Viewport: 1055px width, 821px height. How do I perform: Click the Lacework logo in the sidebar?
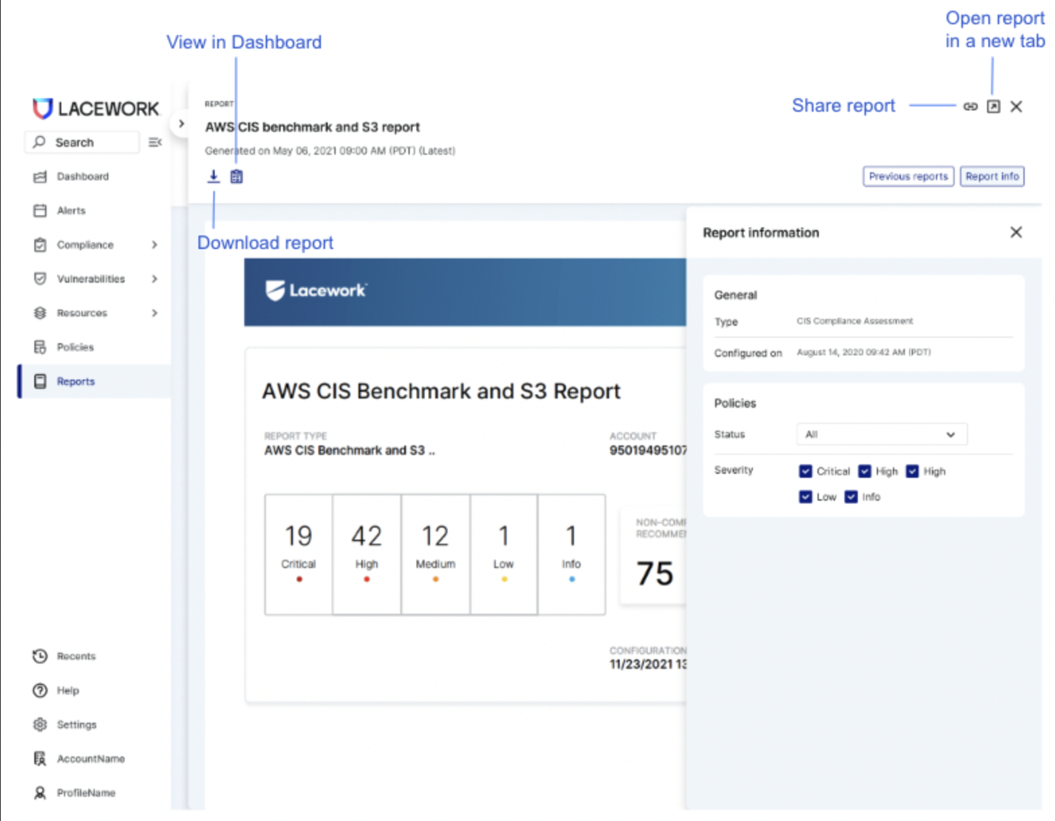pyautogui.click(x=96, y=108)
